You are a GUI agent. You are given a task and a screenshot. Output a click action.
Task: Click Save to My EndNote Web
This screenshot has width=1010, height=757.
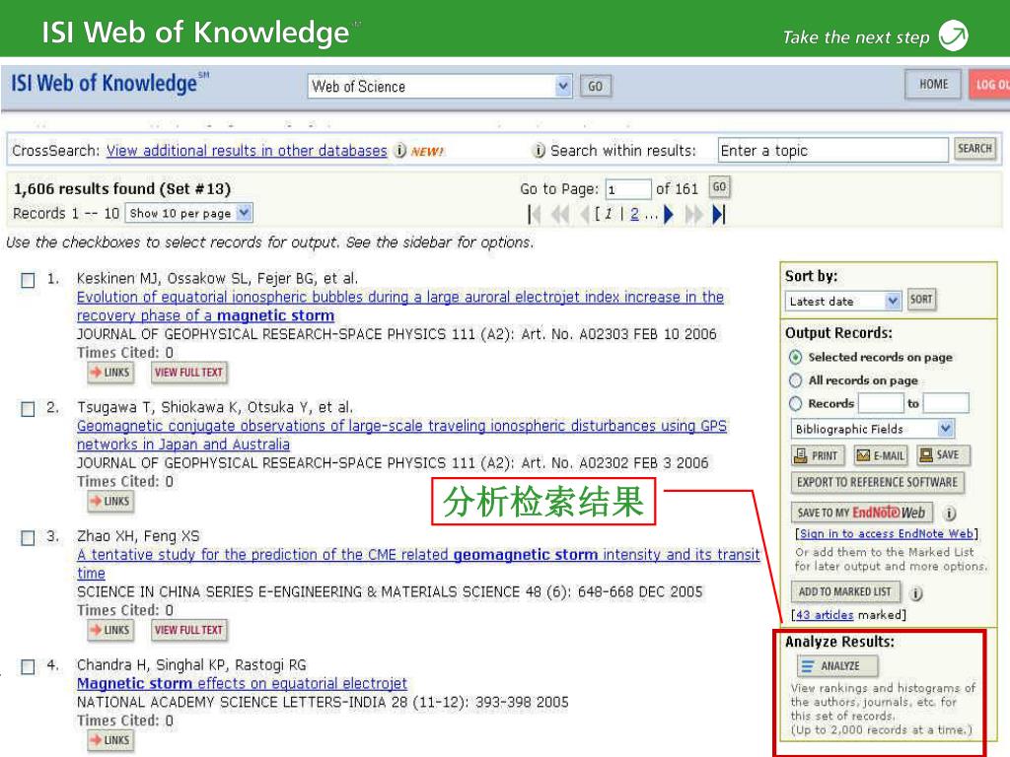tap(861, 513)
